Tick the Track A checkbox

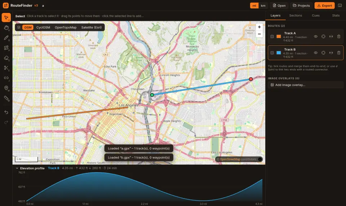pyautogui.click(x=272, y=37)
